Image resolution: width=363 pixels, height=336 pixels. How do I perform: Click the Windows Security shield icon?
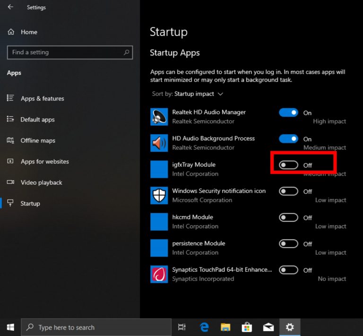[159, 196]
